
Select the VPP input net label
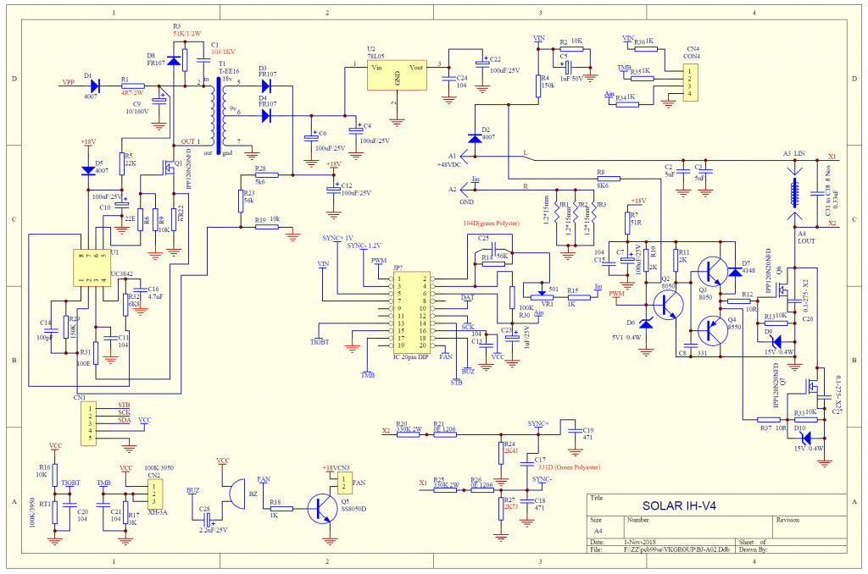68,82
